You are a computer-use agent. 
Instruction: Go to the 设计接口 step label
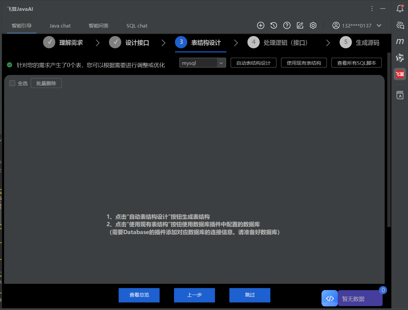tap(137, 43)
